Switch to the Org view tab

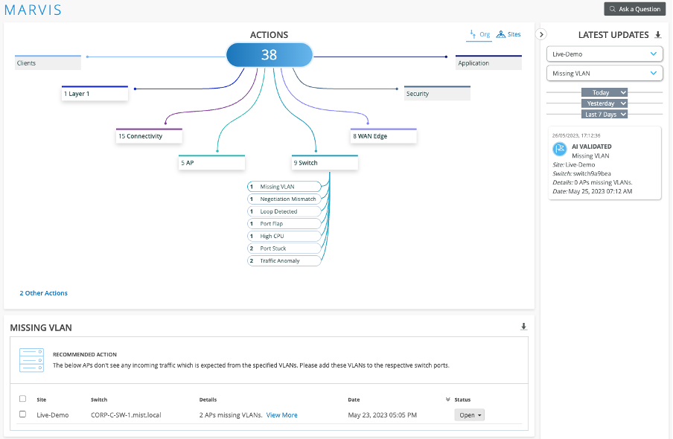(479, 34)
